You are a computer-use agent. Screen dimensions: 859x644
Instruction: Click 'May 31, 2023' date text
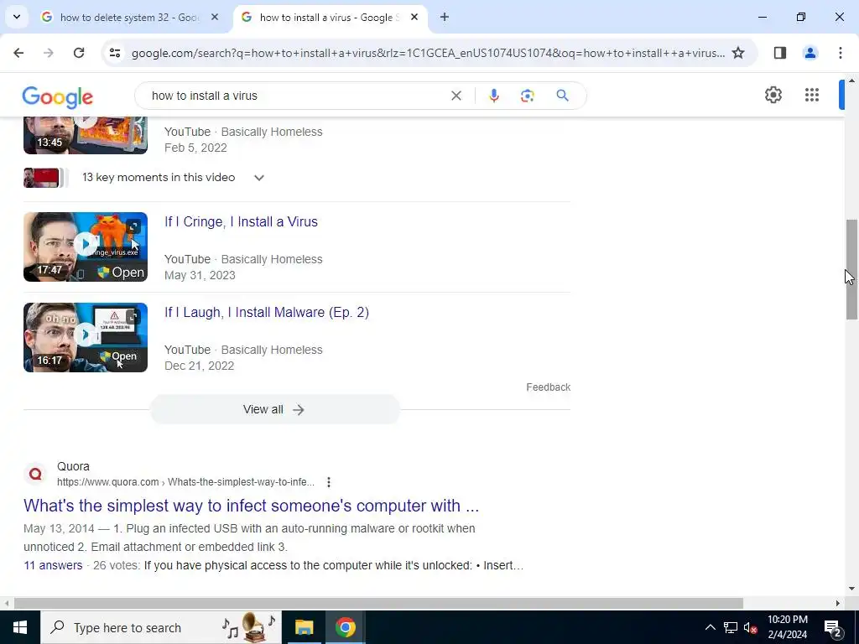click(x=200, y=275)
